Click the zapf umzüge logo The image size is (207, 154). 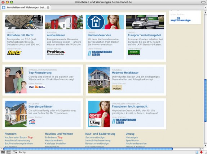pyautogui.click(x=180, y=19)
